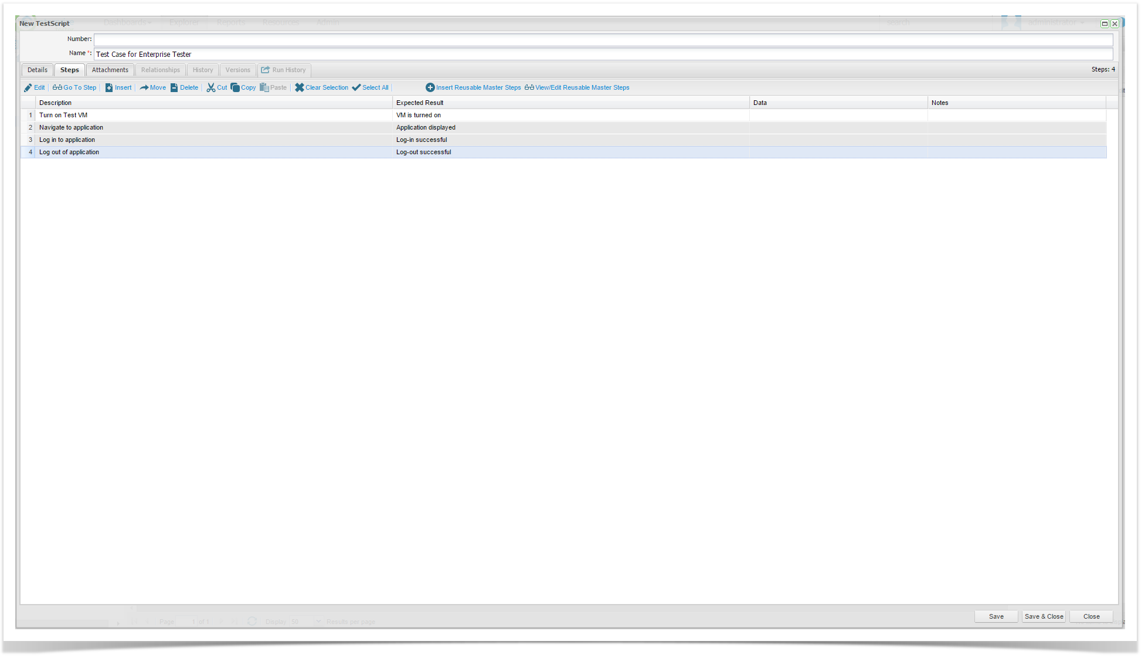Image resolution: width=1145 pixels, height=658 pixels.
Task: Click the Select All checkmark icon
Action: pyautogui.click(x=356, y=88)
